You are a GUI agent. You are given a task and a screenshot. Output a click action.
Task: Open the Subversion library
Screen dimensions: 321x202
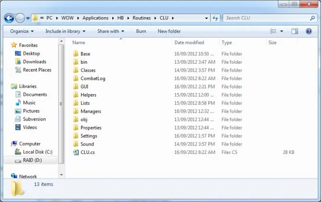point(34,119)
